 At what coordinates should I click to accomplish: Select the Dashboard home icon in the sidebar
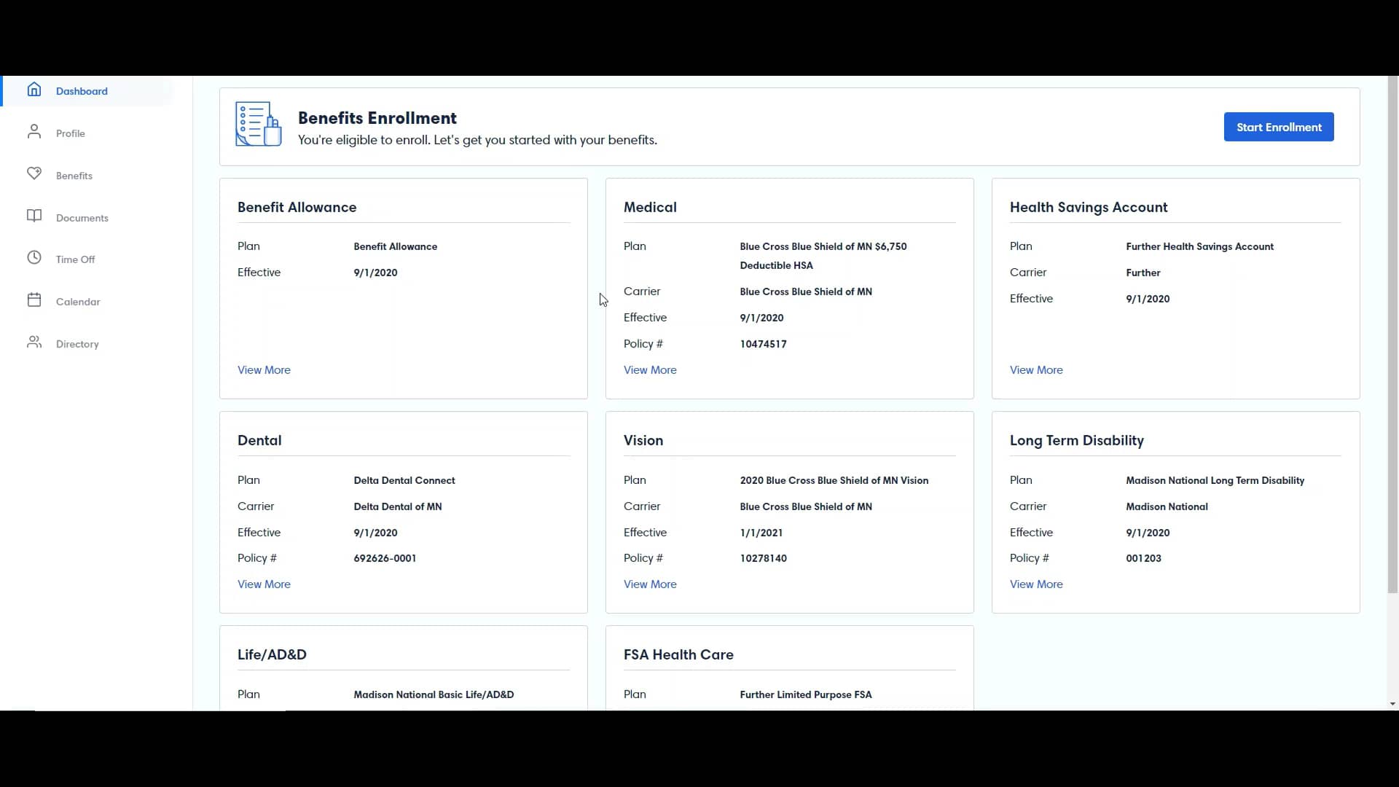[x=34, y=89]
